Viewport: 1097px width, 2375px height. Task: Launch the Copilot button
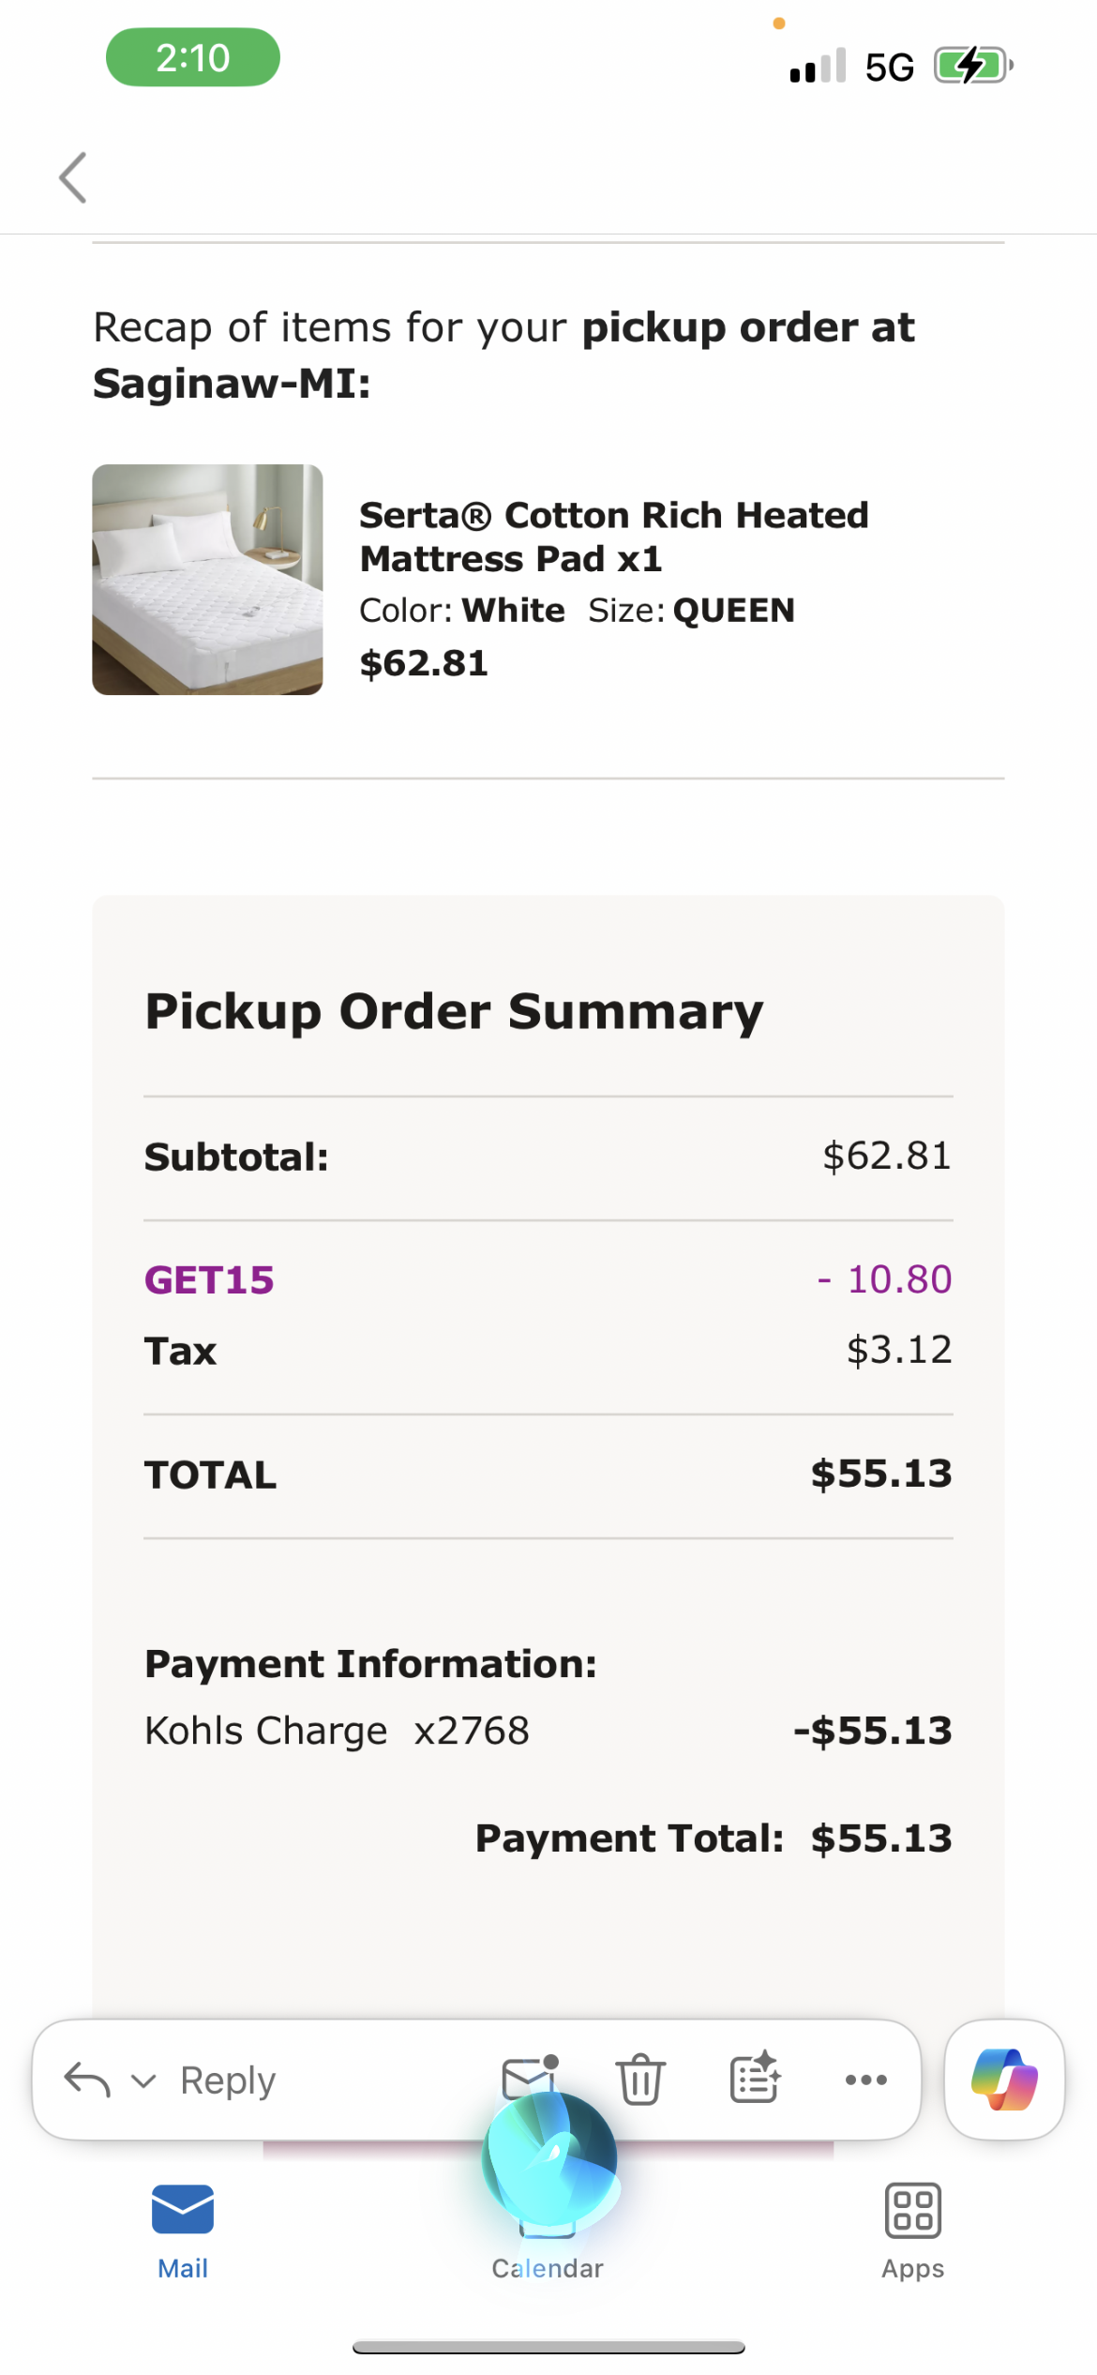pos(1004,2080)
